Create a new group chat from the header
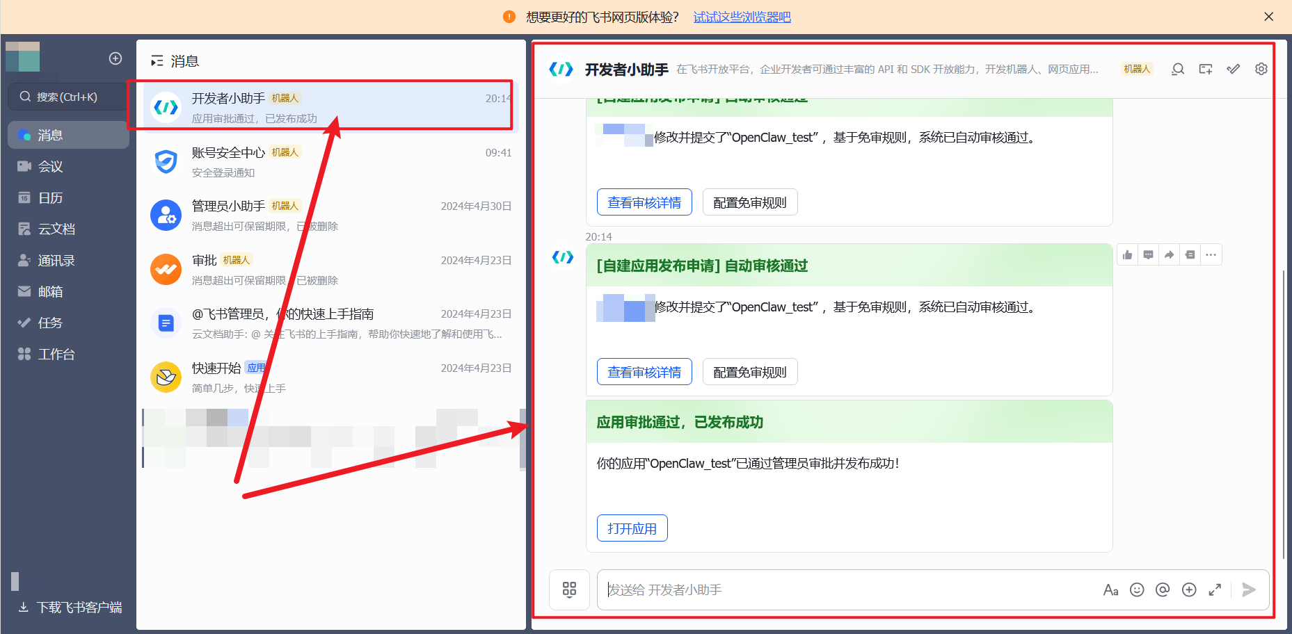Image resolution: width=1292 pixels, height=634 pixels. (1206, 69)
